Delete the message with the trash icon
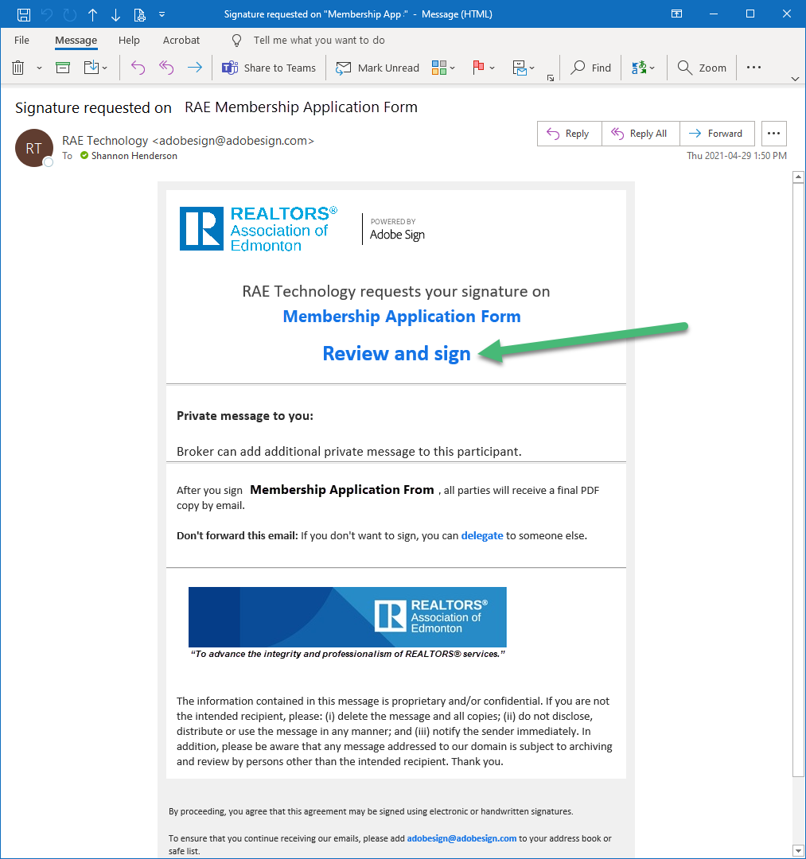The height and width of the screenshot is (859, 806). pos(18,68)
